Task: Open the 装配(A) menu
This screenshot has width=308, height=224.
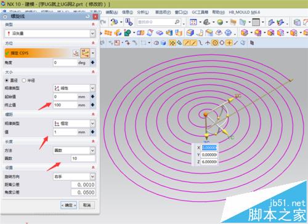Action: pos(111,12)
